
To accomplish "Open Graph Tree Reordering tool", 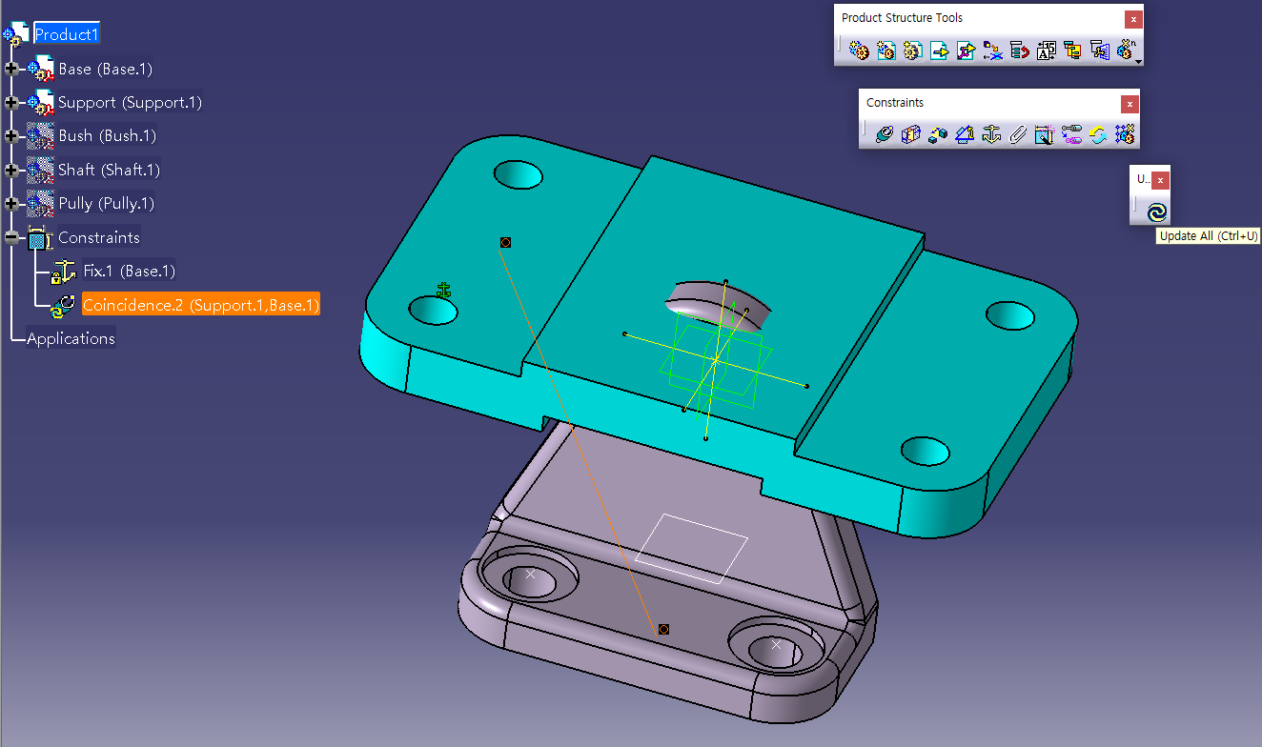I will (x=1020, y=51).
